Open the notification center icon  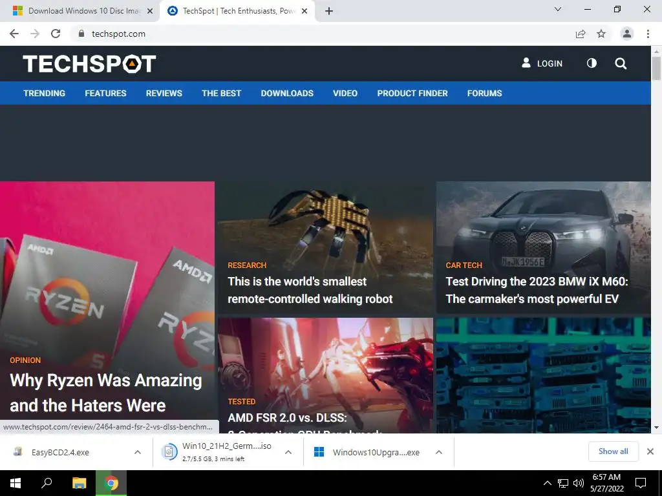coord(641,483)
